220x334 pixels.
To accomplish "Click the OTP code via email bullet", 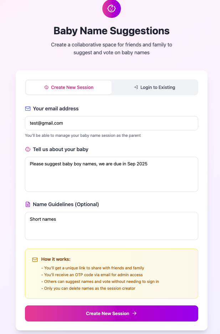I will coord(93,275).
